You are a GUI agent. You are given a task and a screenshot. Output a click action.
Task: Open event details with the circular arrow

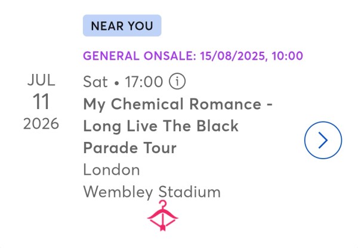click(323, 140)
